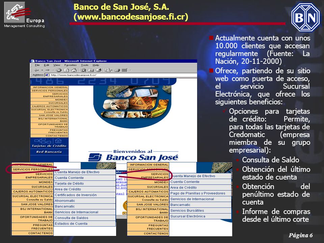Click the Tarjetas de Crédito banner

[x=49, y=146]
